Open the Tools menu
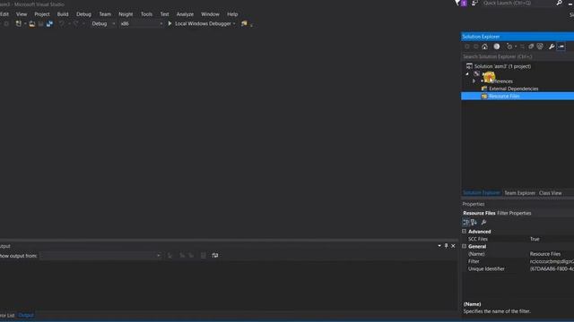 tap(146, 14)
